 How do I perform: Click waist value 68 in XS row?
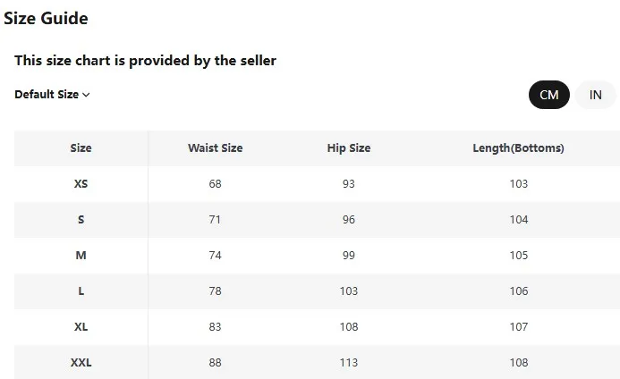tap(215, 184)
